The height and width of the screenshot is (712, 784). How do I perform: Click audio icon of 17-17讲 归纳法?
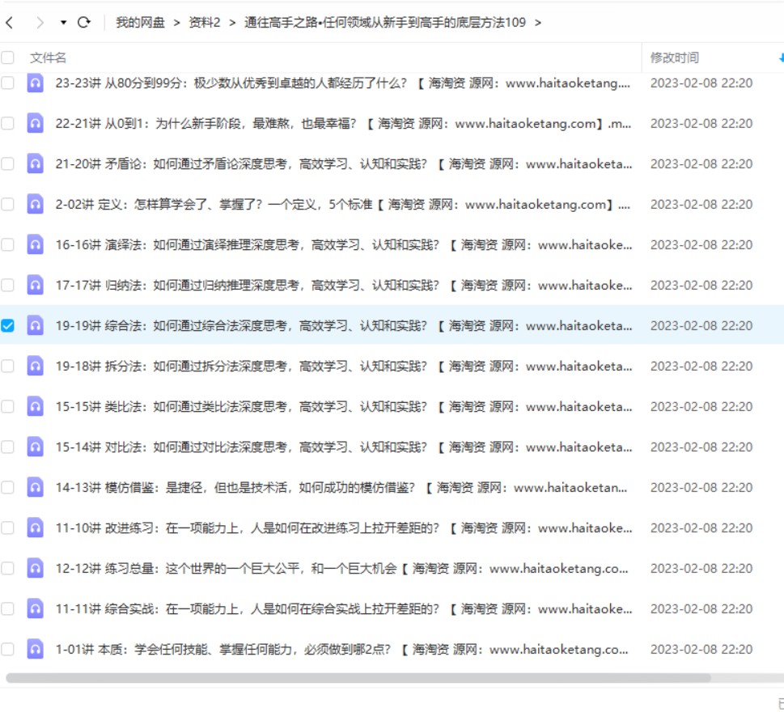(x=35, y=285)
